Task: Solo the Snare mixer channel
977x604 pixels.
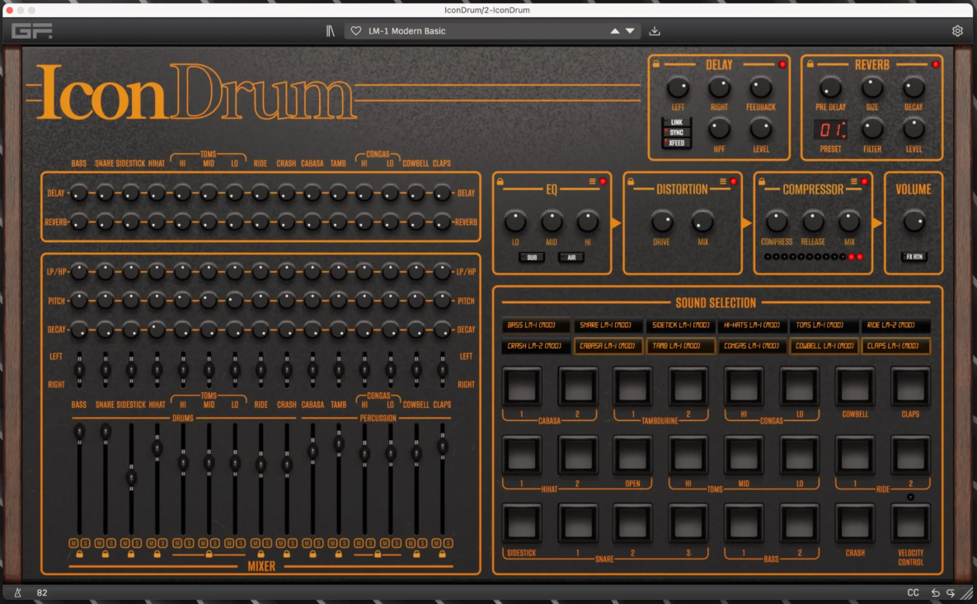Action: click(111, 543)
